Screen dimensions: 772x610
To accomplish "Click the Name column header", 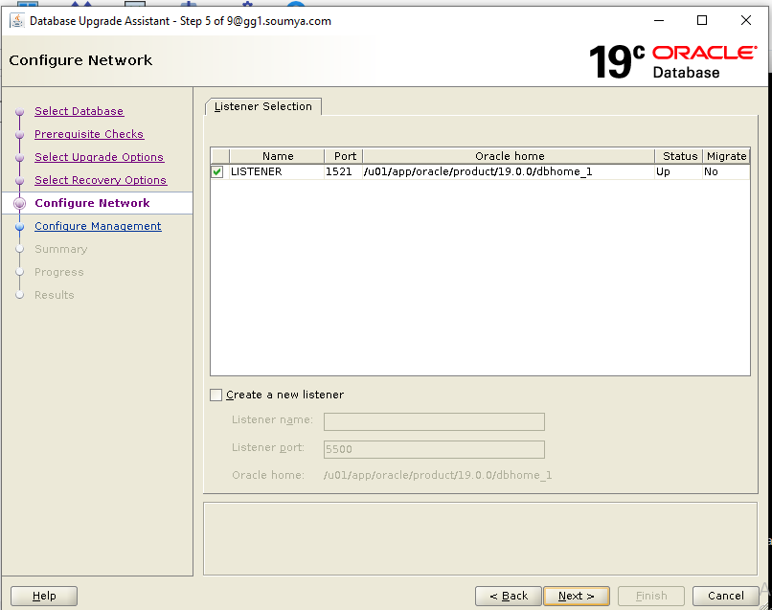I will [277, 156].
